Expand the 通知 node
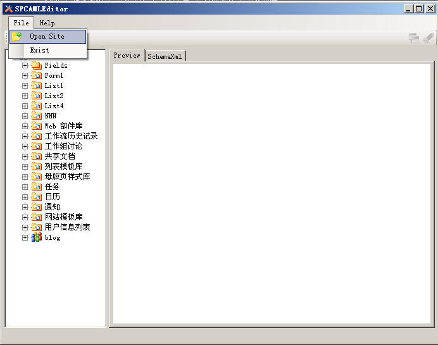This screenshot has width=438, height=345. 25,207
